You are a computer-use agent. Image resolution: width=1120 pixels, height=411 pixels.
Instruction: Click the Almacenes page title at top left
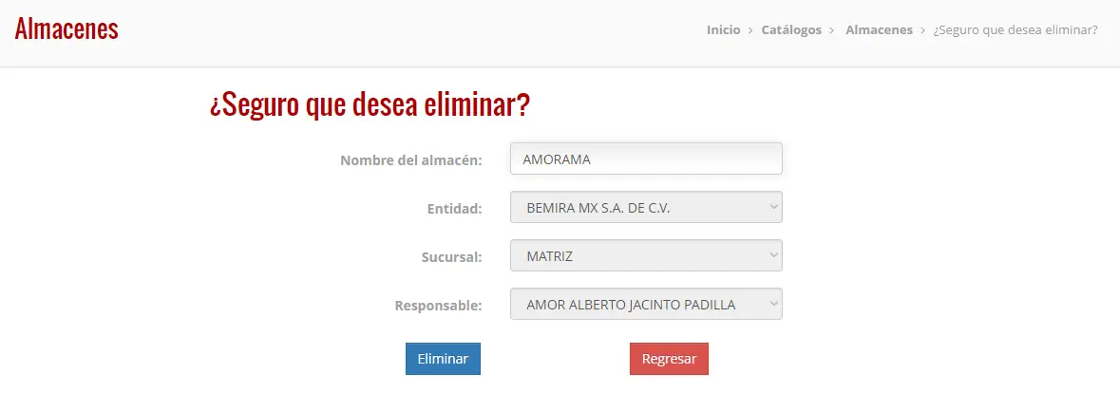(66, 29)
